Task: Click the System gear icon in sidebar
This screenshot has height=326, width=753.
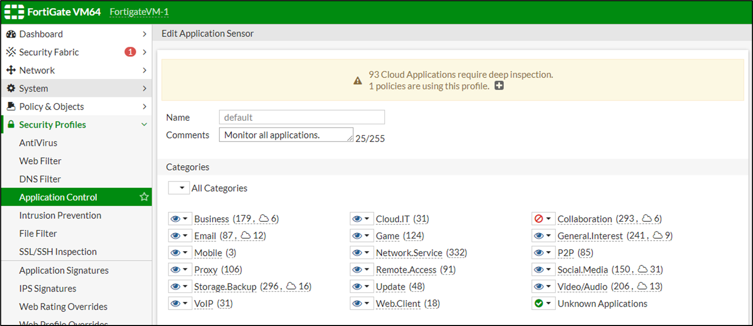Action: click(x=11, y=88)
